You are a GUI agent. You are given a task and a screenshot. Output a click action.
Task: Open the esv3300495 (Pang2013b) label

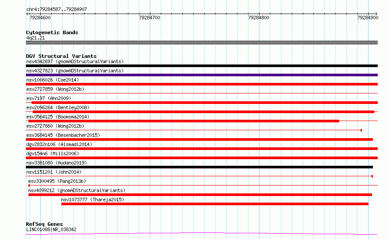coord(57,181)
